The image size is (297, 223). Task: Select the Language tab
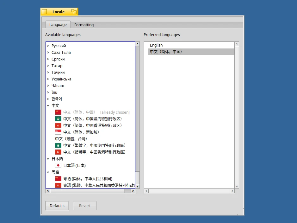58,24
